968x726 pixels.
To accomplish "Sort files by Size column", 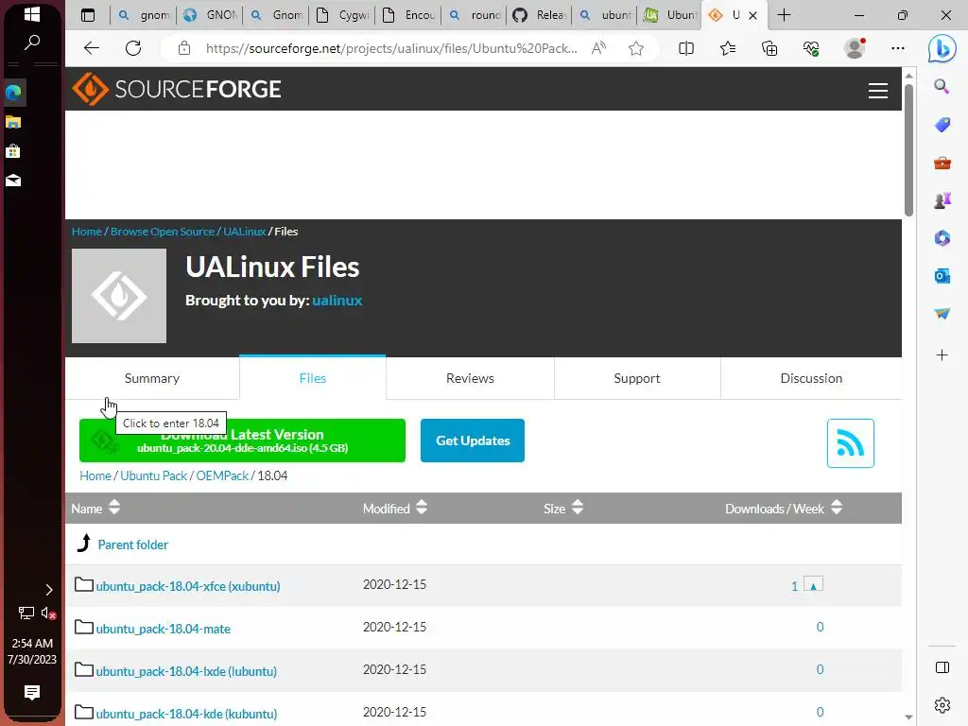I will (563, 509).
